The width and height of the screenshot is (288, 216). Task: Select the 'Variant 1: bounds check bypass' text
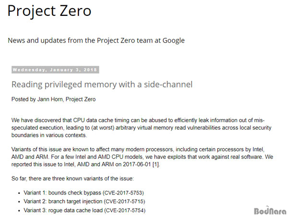click(x=62, y=193)
